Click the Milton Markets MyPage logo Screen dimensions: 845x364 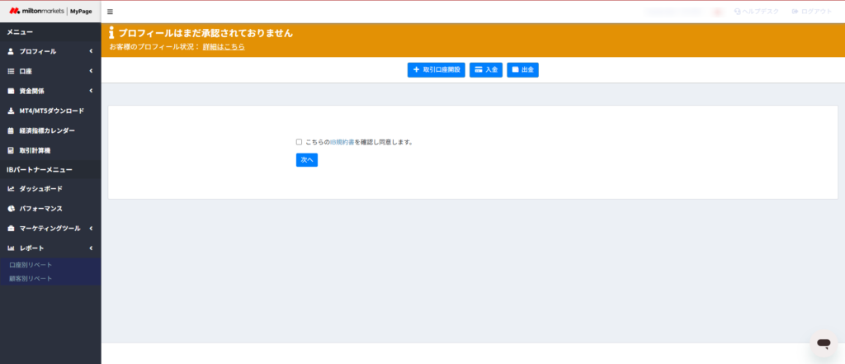click(50, 11)
